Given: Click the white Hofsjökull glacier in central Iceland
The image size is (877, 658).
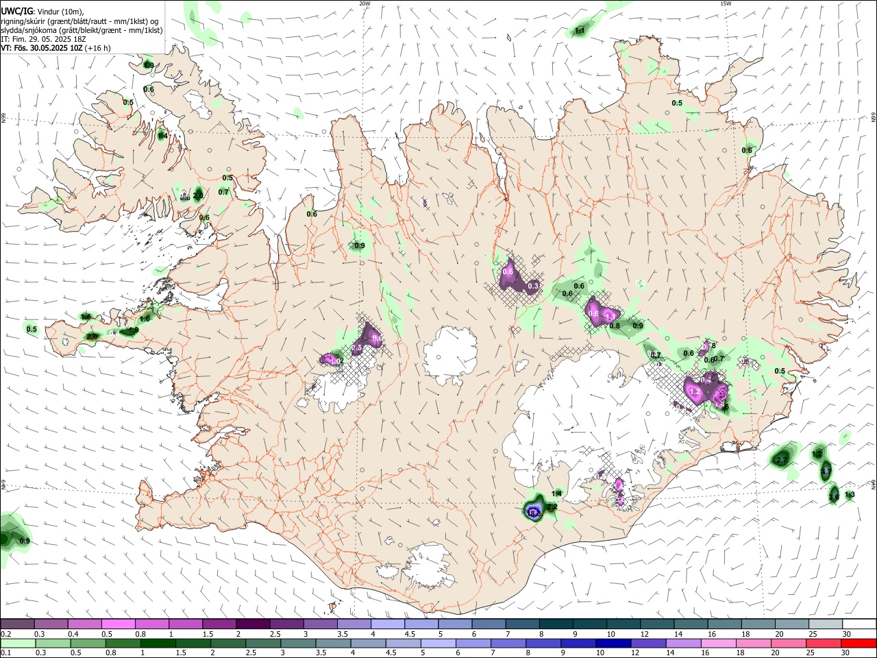Looking at the screenshot, I should pos(450,356).
